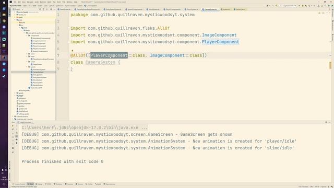Open the Project panel options gear

(51, 9)
